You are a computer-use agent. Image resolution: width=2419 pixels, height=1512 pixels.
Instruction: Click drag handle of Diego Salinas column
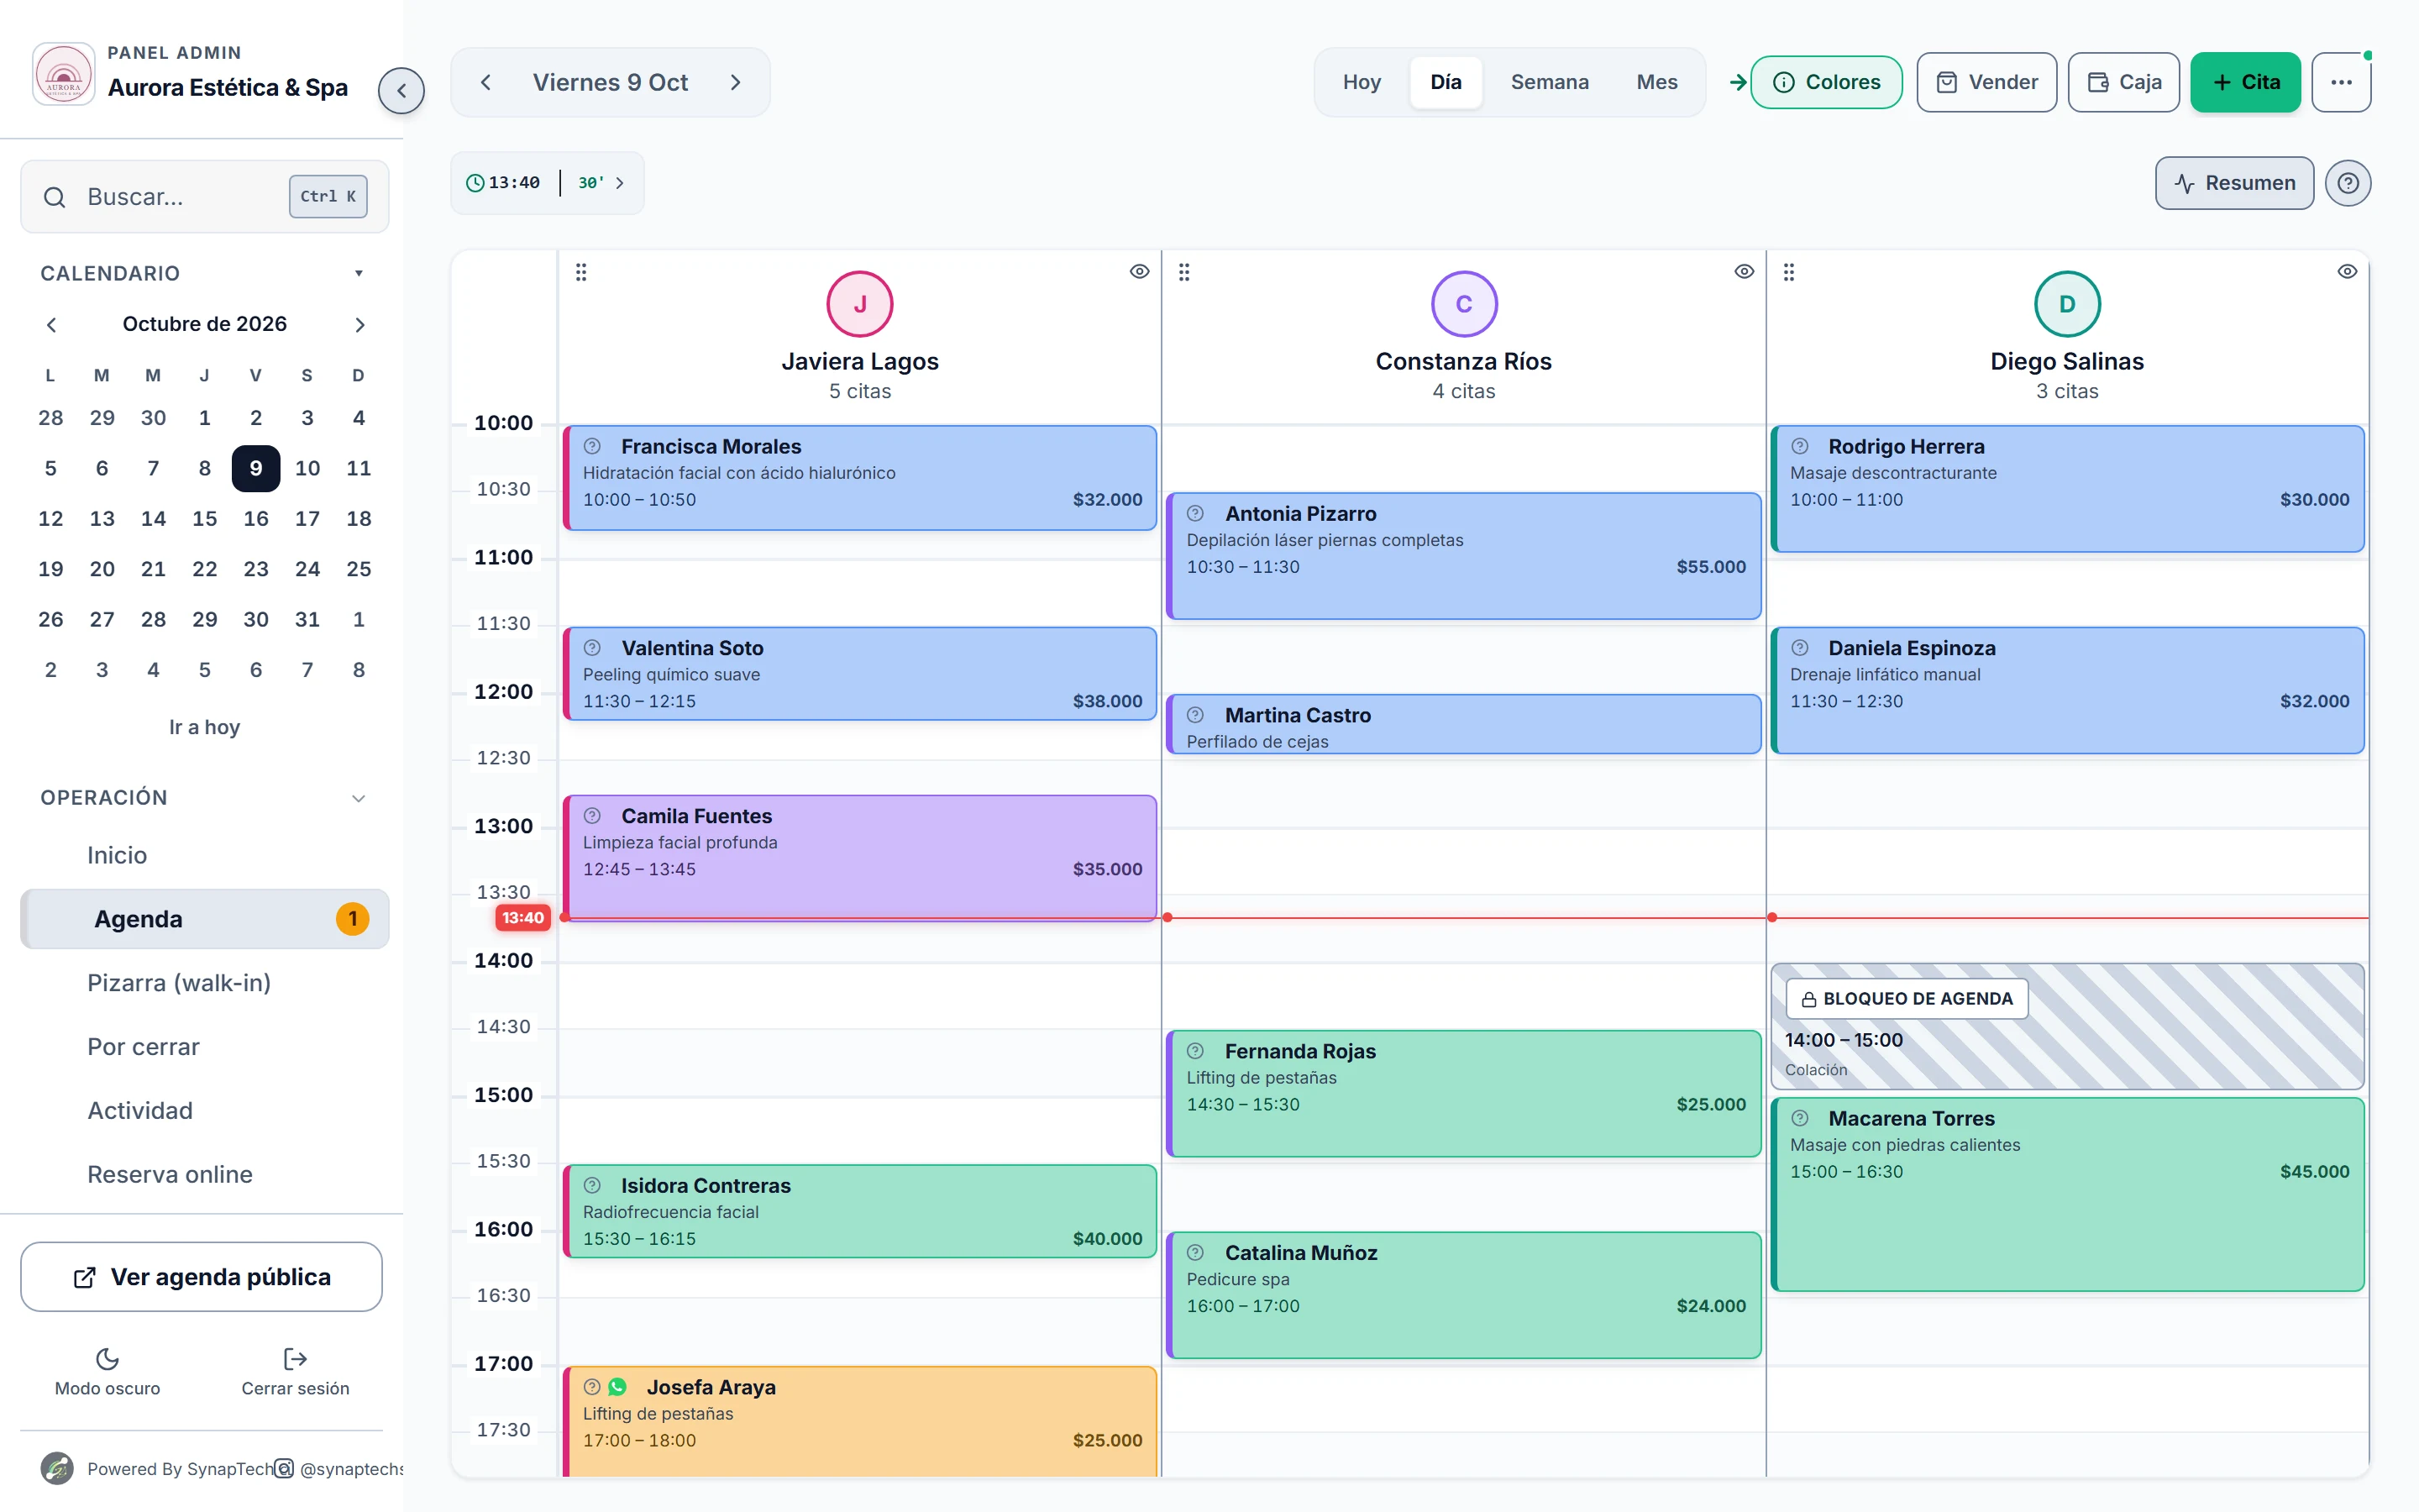click(x=1789, y=272)
